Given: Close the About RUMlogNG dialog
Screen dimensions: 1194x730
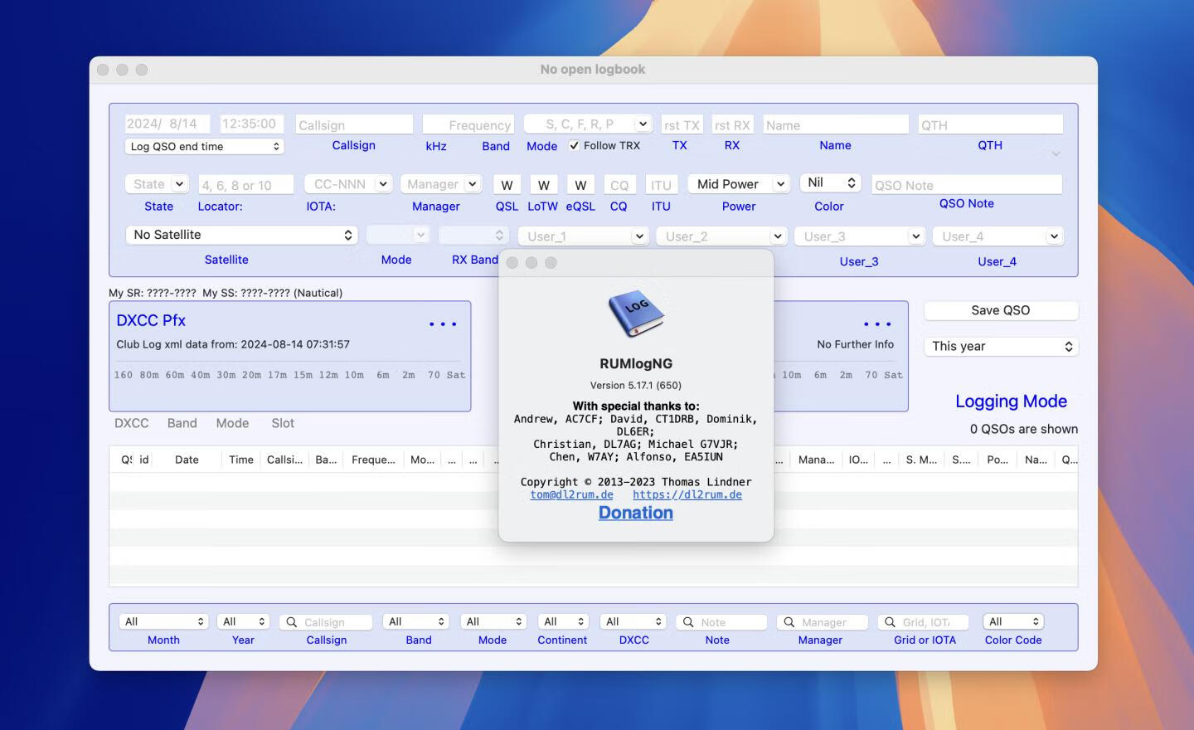Looking at the screenshot, I should pyautogui.click(x=512, y=263).
